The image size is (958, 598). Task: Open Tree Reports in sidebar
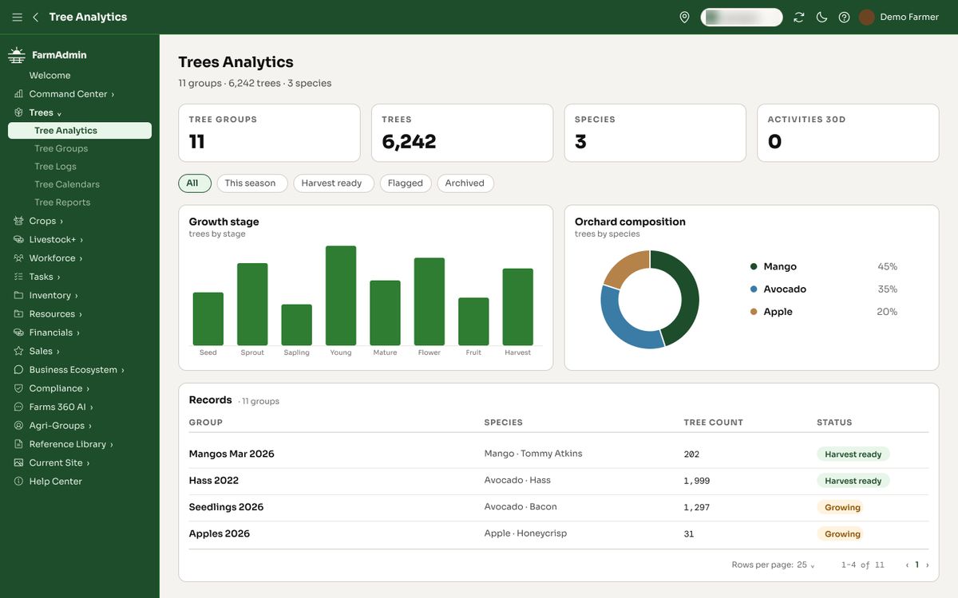[x=62, y=203]
